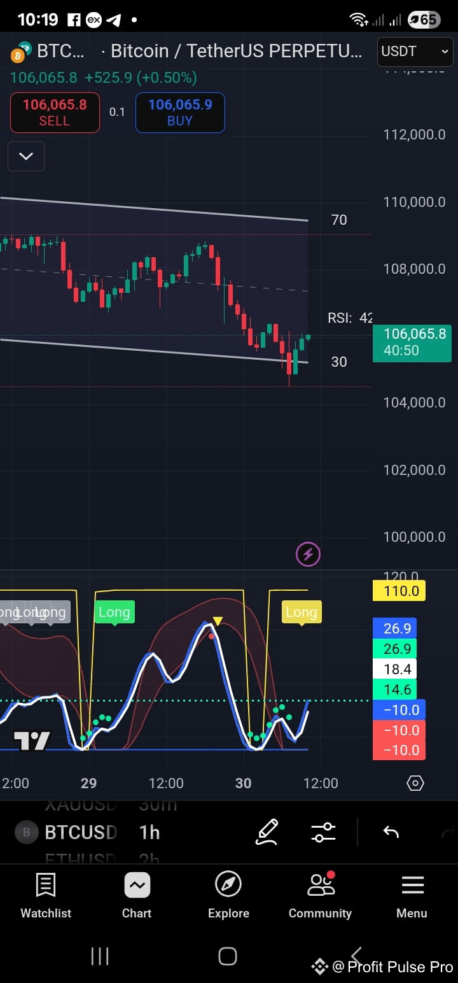Tap the purple lightning bolt icon

pos(308,555)
